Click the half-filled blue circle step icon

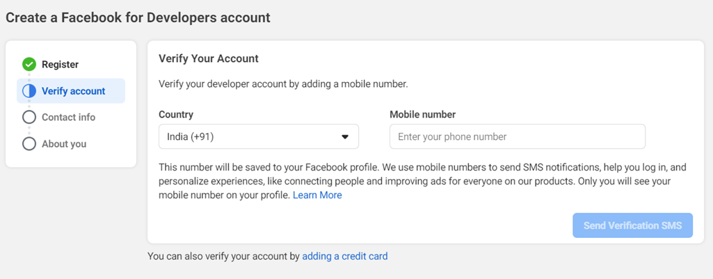(x=29, y=91)
